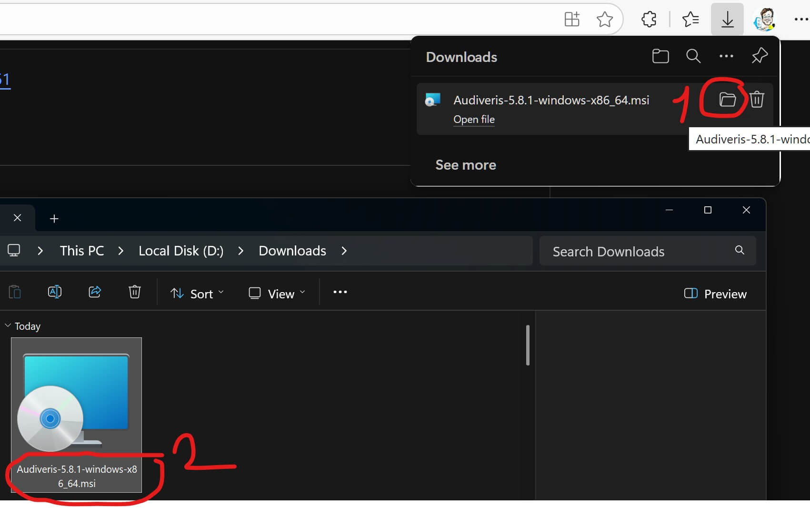Open Explorer toolbar See more ellipsis menu
This screenshot has width=810, height=508.
(340, 292)
